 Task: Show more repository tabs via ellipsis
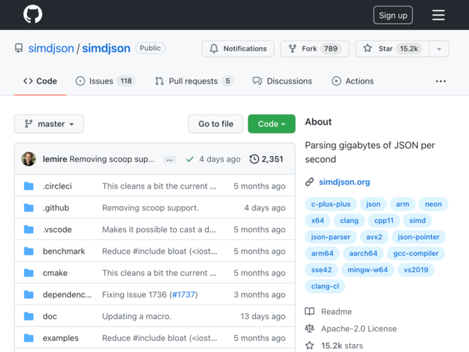pyautogui.click(x=440, y=81)
